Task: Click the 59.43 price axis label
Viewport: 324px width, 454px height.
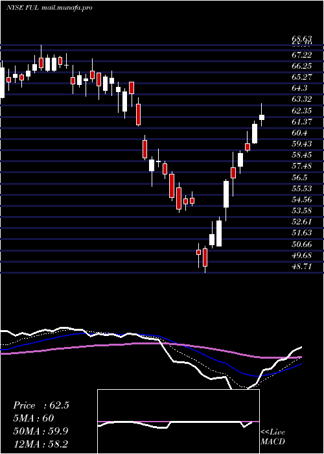Action: 302,144
